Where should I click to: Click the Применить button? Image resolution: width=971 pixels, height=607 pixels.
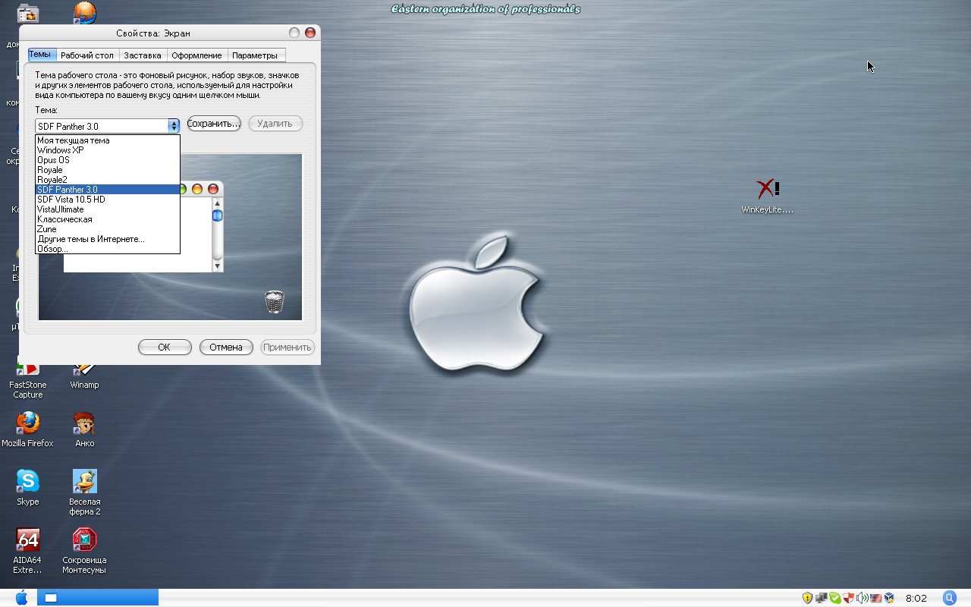pyautogui.click(x=288, y=347)
